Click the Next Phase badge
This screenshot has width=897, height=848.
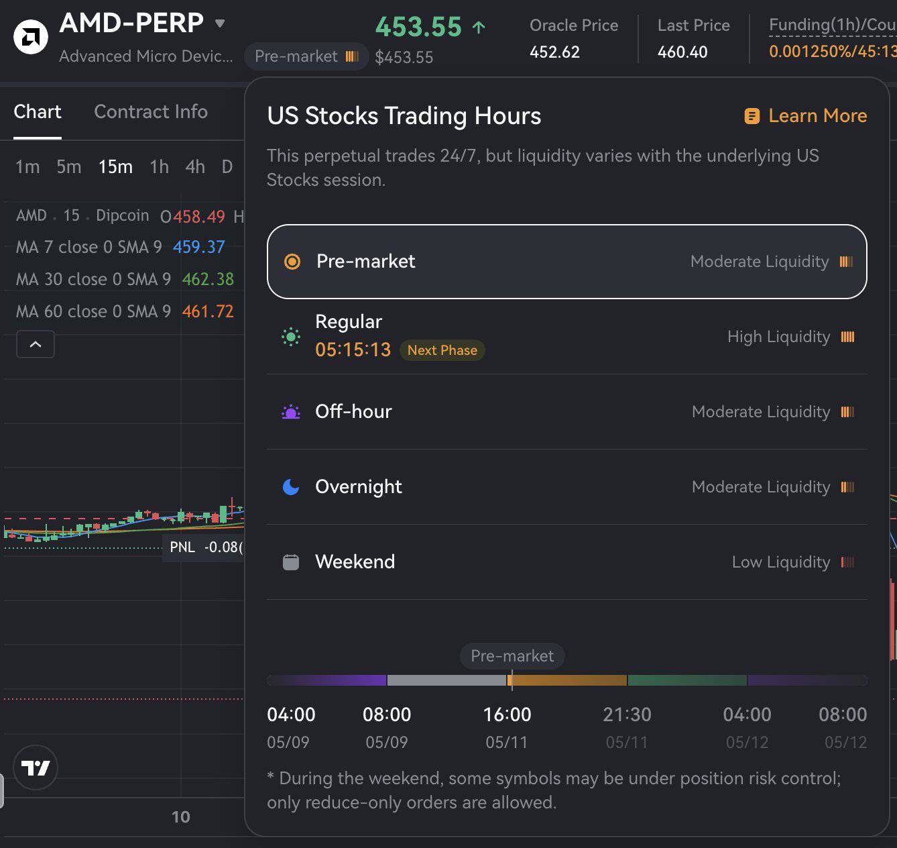point(442,350)
